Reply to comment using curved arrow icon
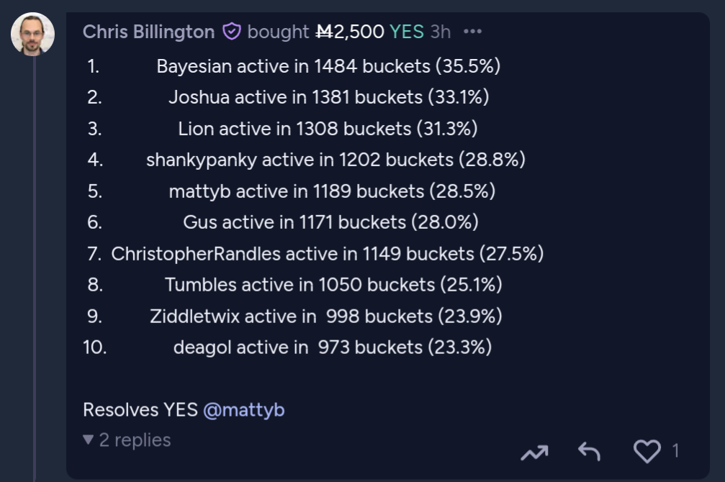725x482 pixels. (x=590, y=452)
